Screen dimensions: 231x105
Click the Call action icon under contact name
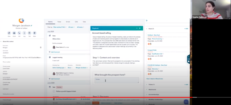pos(19,33)
